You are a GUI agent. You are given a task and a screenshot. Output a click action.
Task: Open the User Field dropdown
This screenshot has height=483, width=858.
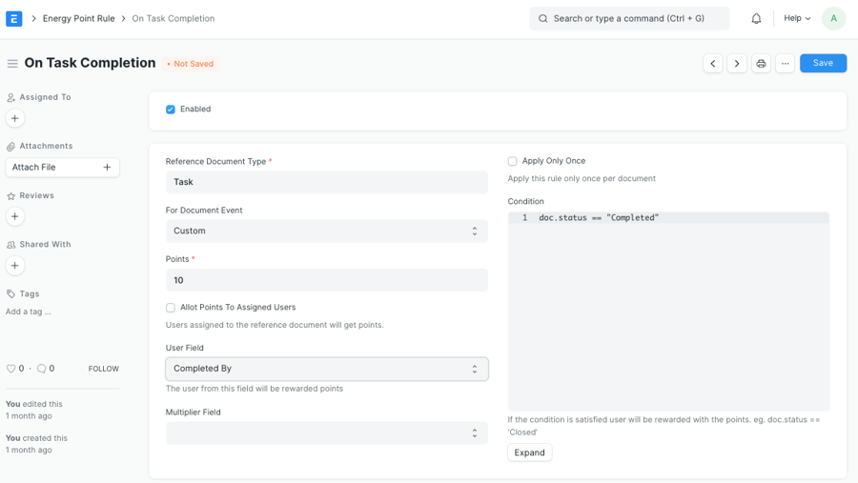(x=326, y=369)
